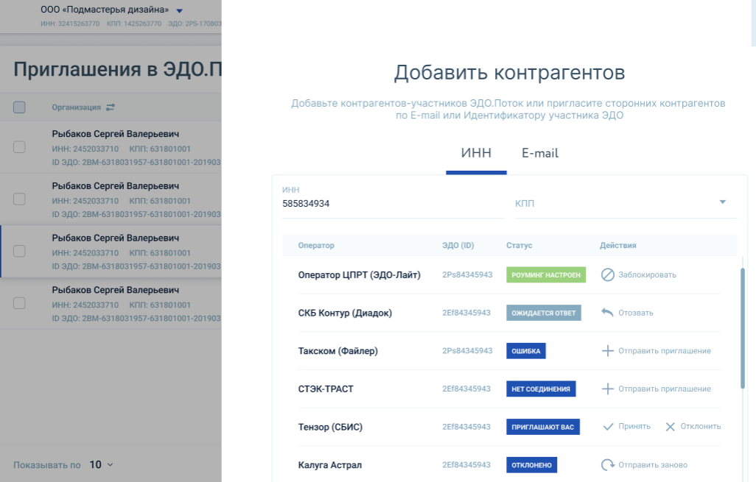Click the ИНН input field with 585834934
Viewport: 756px width, 482px height.
[391, 204]
